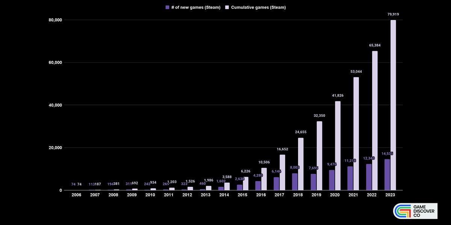Click the 3,588 data label
451x225 pixels.
[227, 177]
